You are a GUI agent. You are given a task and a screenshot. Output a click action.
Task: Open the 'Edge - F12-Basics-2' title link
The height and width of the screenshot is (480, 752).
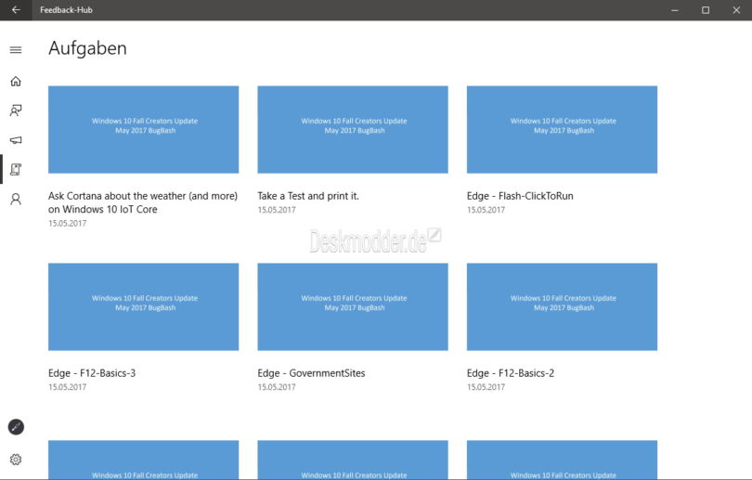[x=511, y=373]
